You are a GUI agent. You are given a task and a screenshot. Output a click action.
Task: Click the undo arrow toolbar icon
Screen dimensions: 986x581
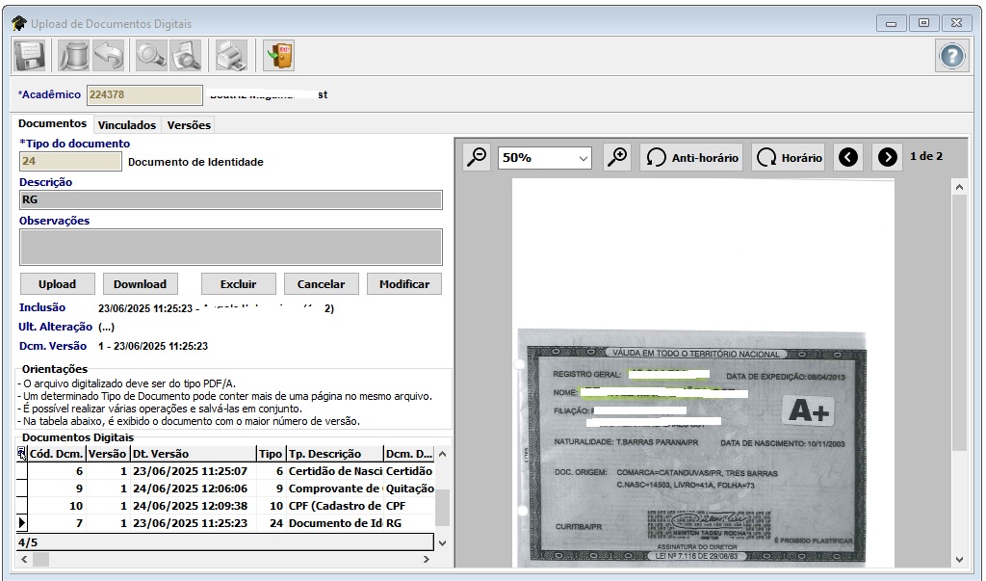tap(109, 56)
